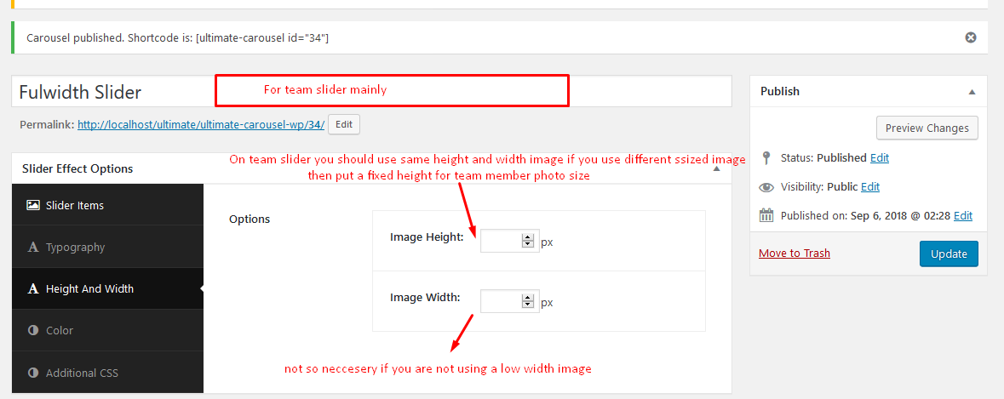Increase Image Height with the stepper
1004x399 pixels.
(x=528, y=237)
